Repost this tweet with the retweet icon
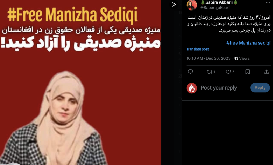Image resolution: width=273 pixels, height=165 pixels. (x=211, y=72)
